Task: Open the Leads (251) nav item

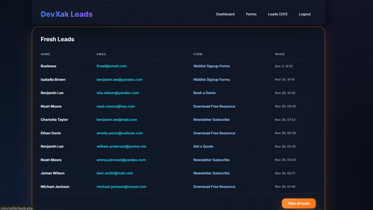Action: [278, 14]
